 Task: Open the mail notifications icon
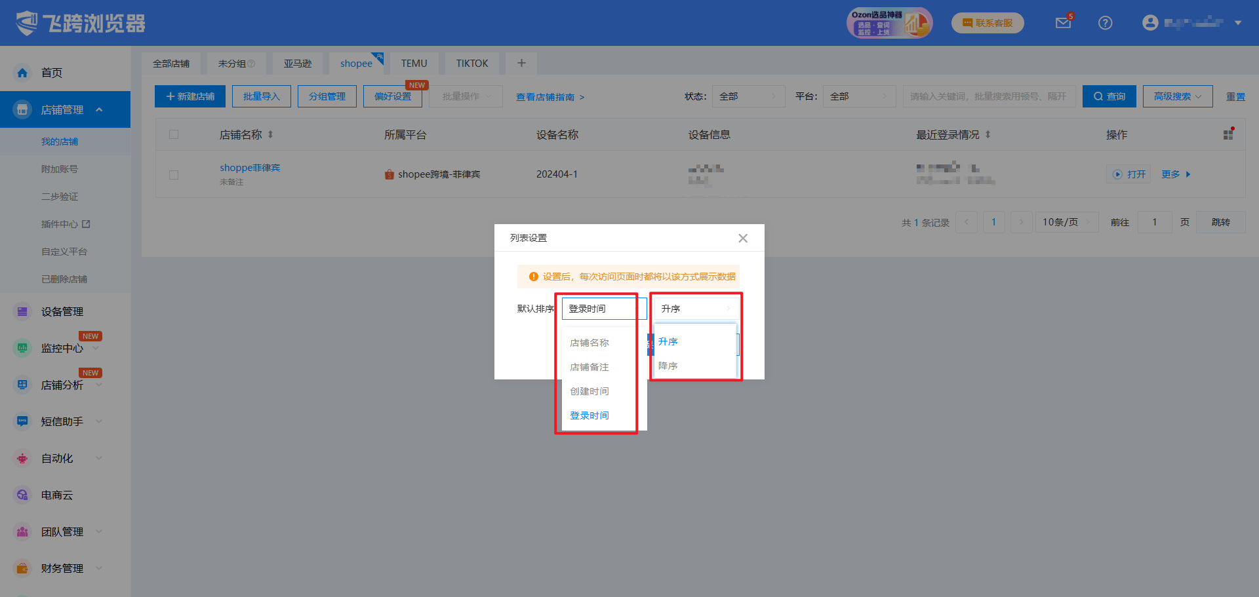(1062, 24)
